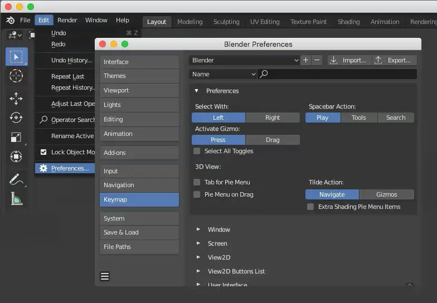Expand the Window keymap section
437x303 pixels.
click(x=198, y=229)
